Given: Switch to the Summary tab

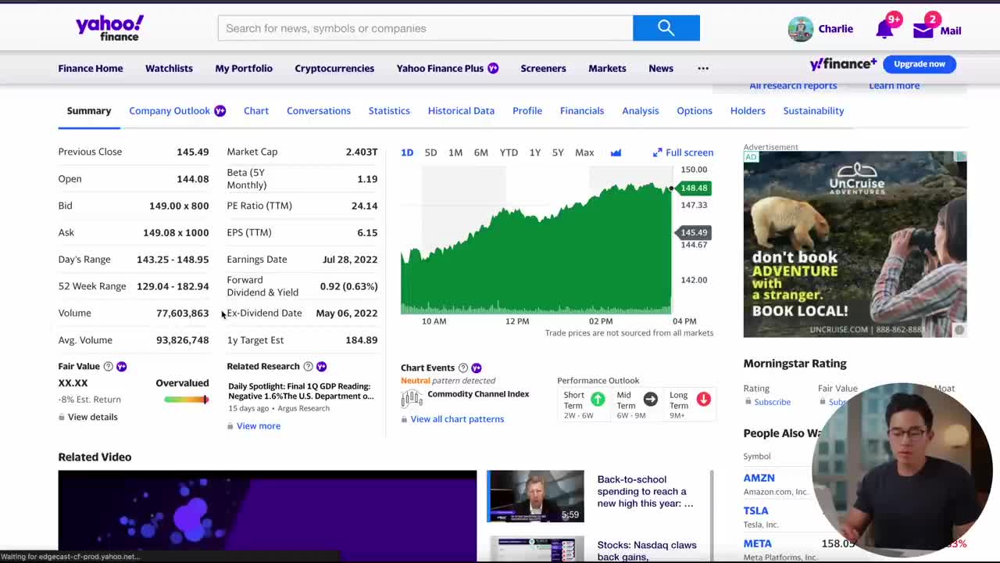Looking at the screenshot, I should click(89, 110).
